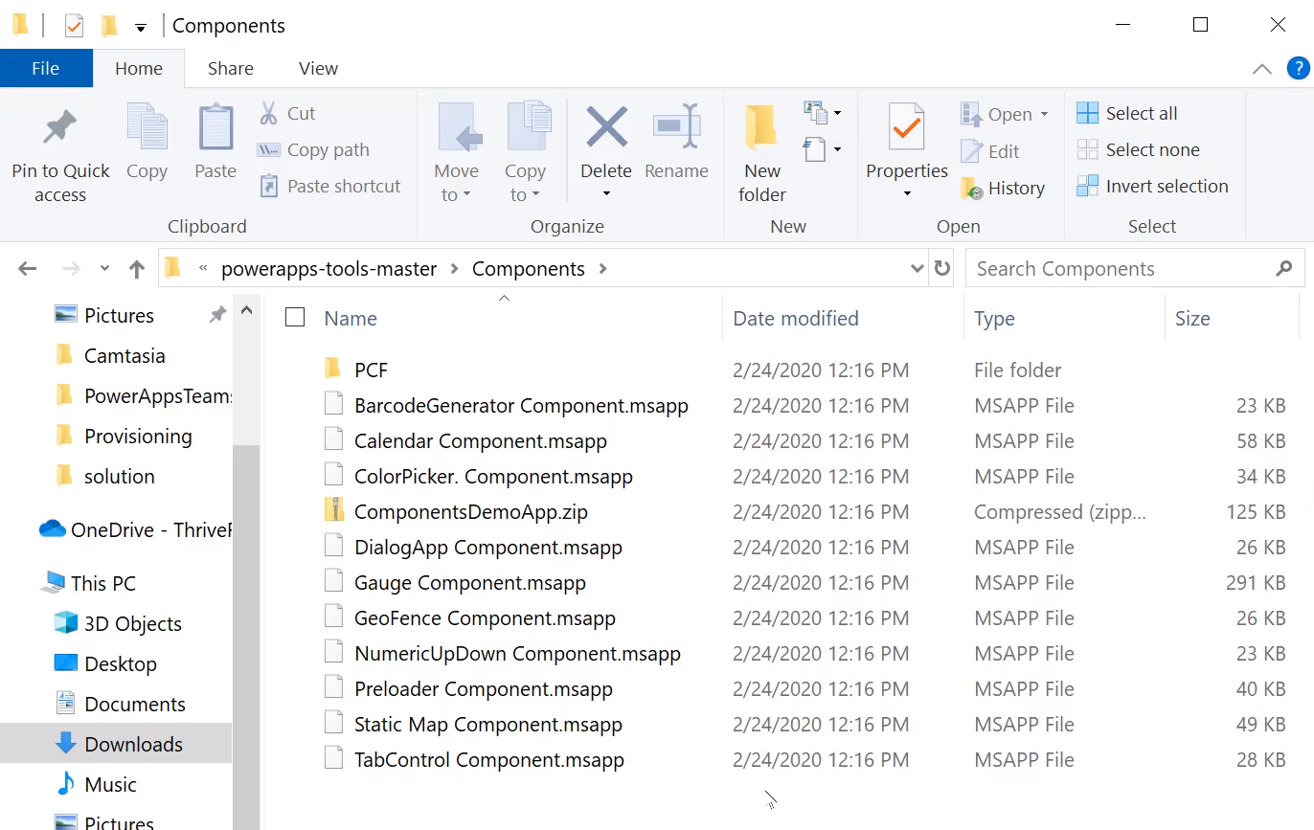
Task: Click the Rename icon
Action: 676,128
